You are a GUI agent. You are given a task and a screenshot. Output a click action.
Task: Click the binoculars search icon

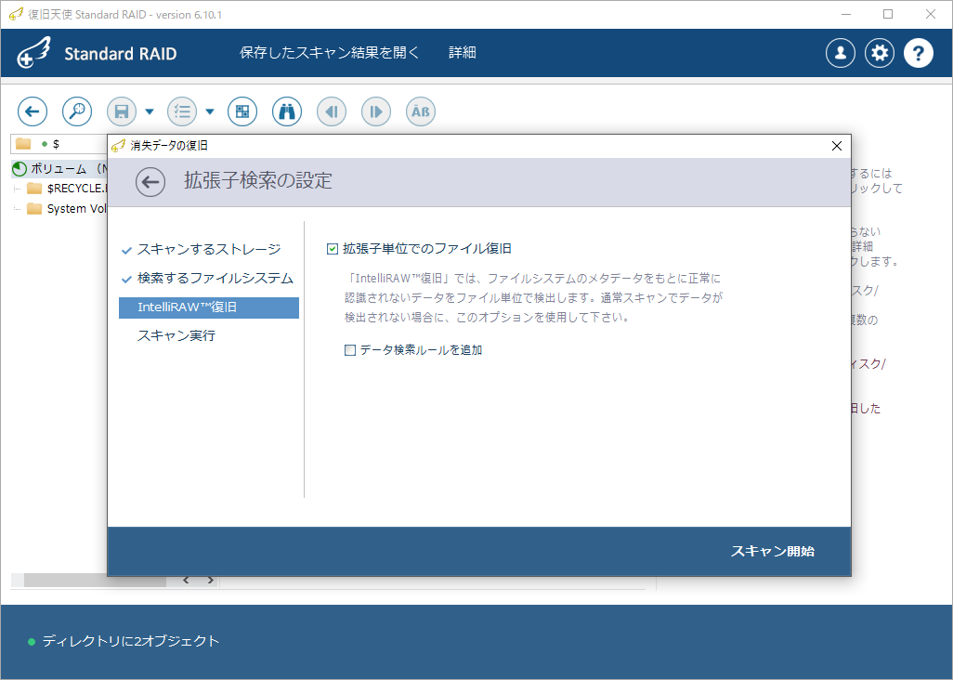(x=287, y=111)
